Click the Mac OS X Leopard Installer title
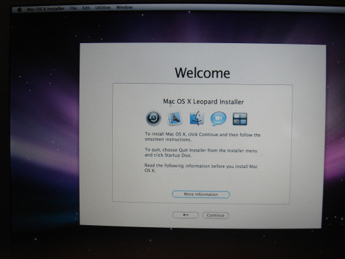 click(203, 102)
